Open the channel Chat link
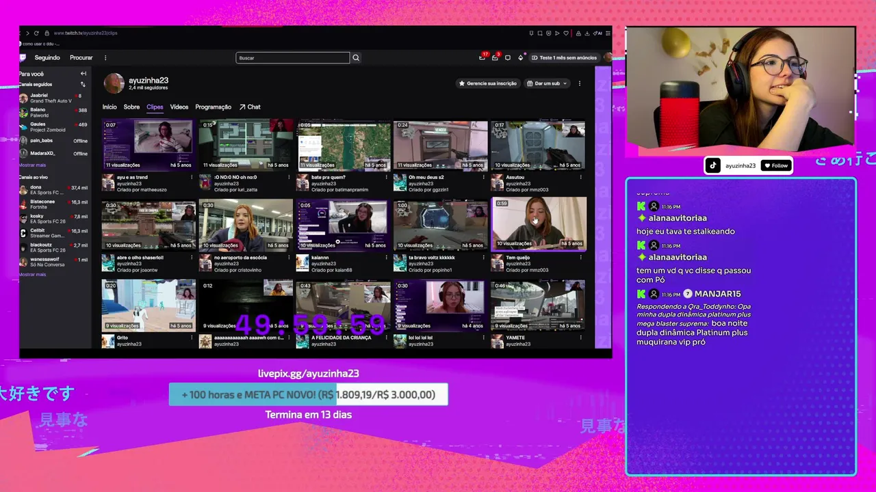The image size is (876, 492). (250, 107)
